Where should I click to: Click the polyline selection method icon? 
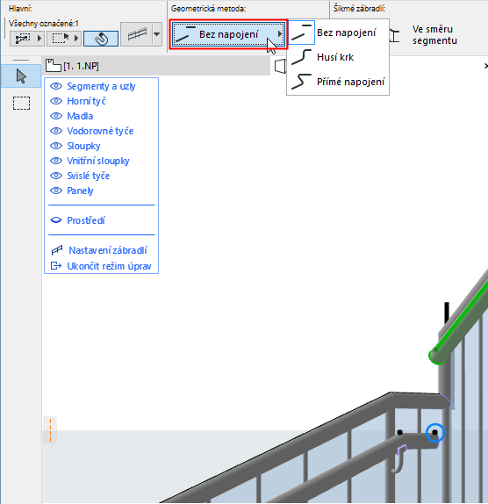[23, 39]
